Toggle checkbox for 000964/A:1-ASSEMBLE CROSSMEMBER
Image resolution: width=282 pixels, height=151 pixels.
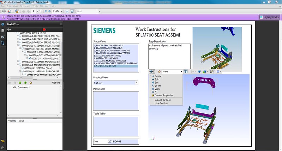(x=20, y=45)
